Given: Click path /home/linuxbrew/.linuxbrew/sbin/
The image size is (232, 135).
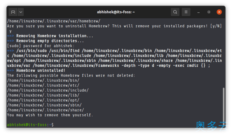Looking at the screenshot, I should pos(44,105).
